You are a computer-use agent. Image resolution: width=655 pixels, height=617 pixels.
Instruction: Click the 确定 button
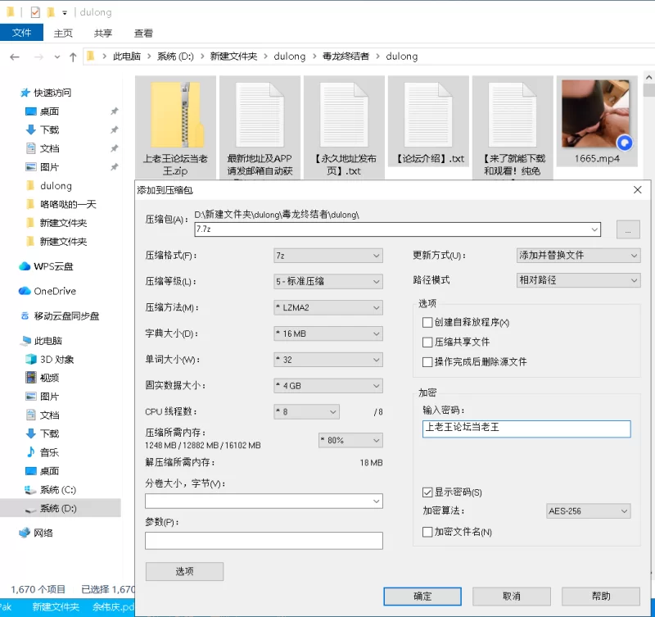pyautogui.click(x=422, y=597)
